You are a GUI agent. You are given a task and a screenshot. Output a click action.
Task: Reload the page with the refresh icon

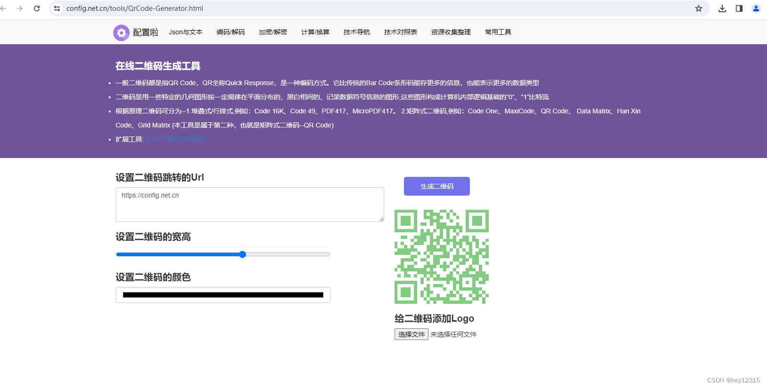pos(37,8)
